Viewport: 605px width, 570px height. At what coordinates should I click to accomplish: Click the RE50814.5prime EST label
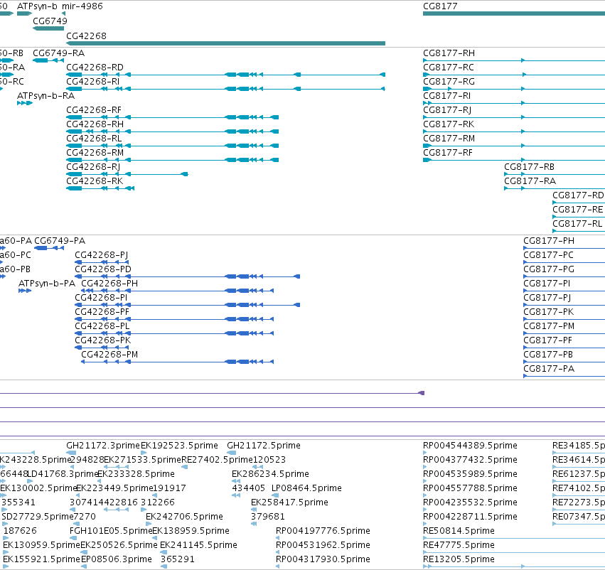click(459, 531)
